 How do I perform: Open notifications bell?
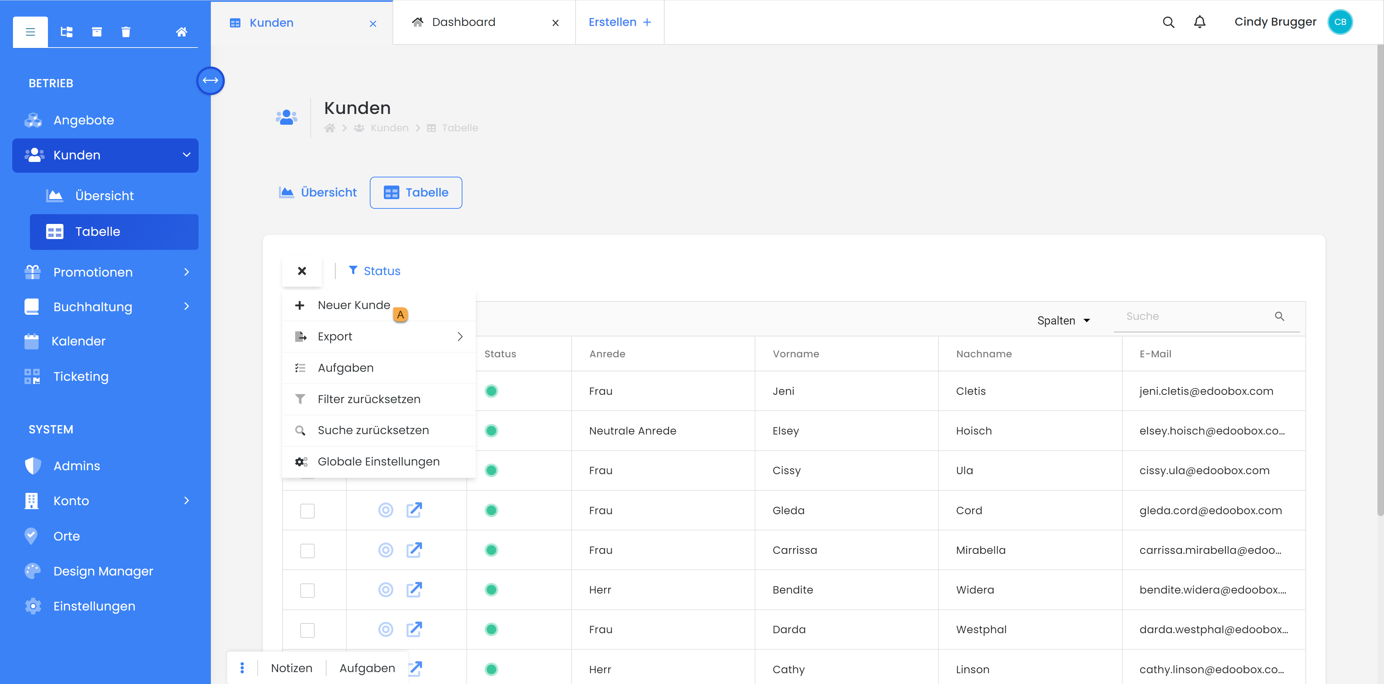coord(1199,22)
